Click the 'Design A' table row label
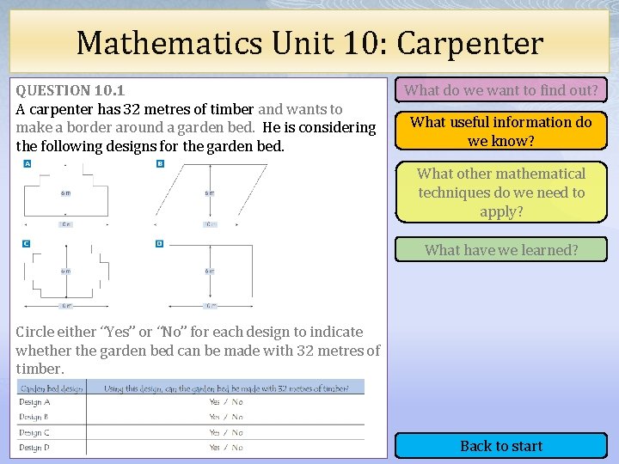 (x=34, y=402)
